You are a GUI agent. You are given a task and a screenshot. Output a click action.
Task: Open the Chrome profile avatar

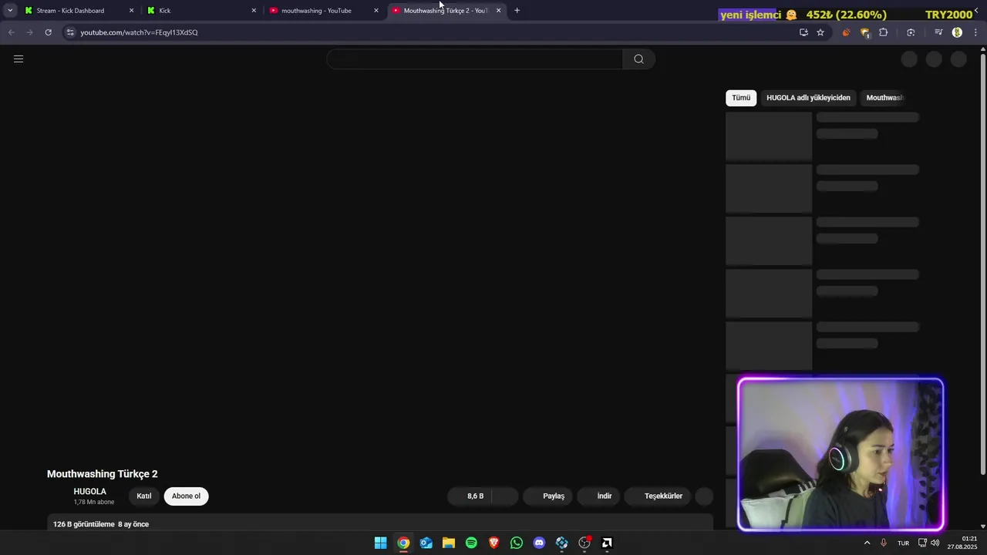pyautogui.click(x=957, y=32)
